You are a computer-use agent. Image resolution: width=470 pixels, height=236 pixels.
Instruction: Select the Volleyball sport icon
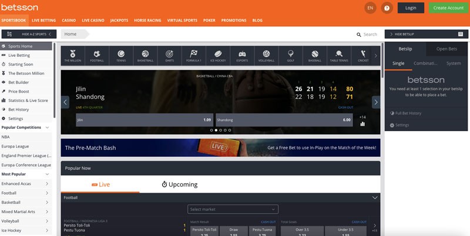[x=266, y=56]
